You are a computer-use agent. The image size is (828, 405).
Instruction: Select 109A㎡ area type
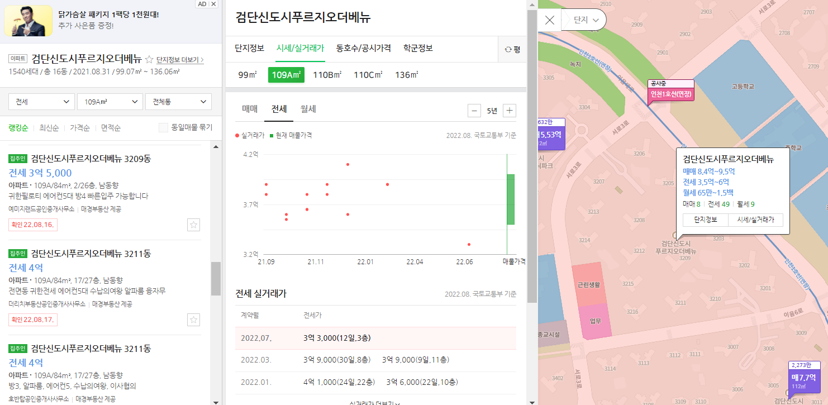point(286,75)
